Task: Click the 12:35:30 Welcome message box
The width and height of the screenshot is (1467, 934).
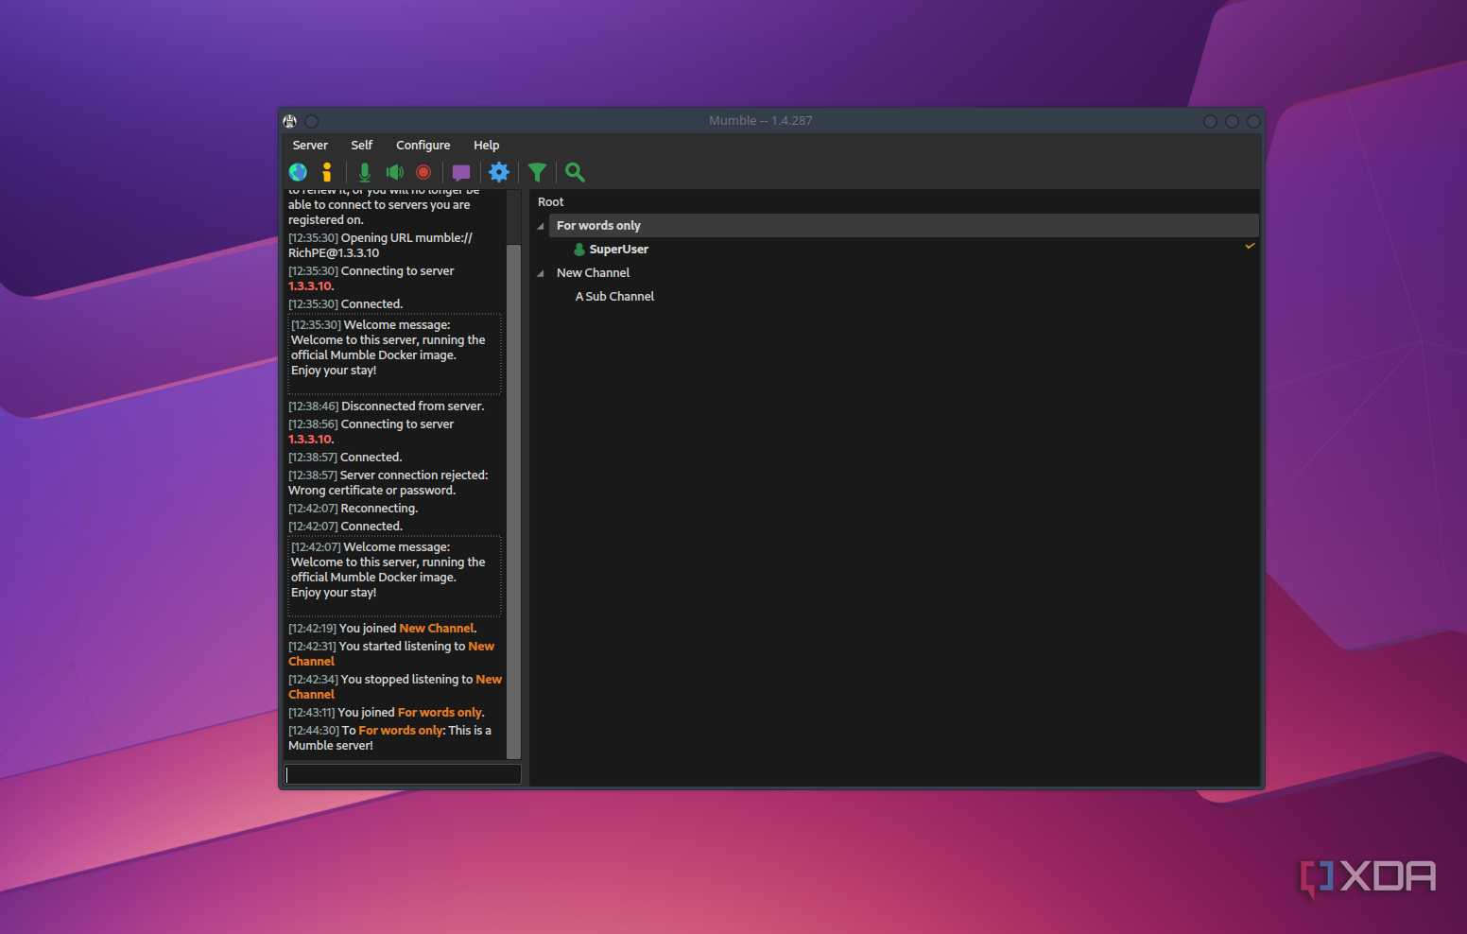Action: coord(394,355)
